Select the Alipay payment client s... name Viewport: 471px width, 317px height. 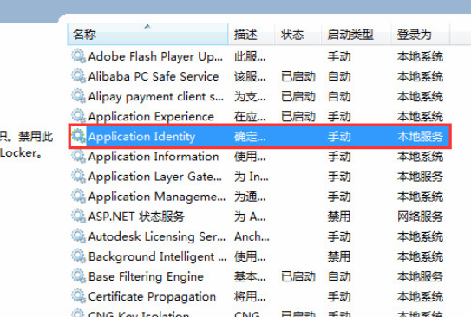(156, 97)
